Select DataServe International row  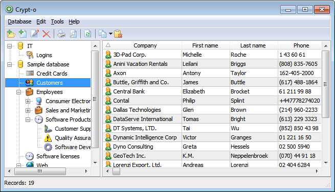click(212, 119)
